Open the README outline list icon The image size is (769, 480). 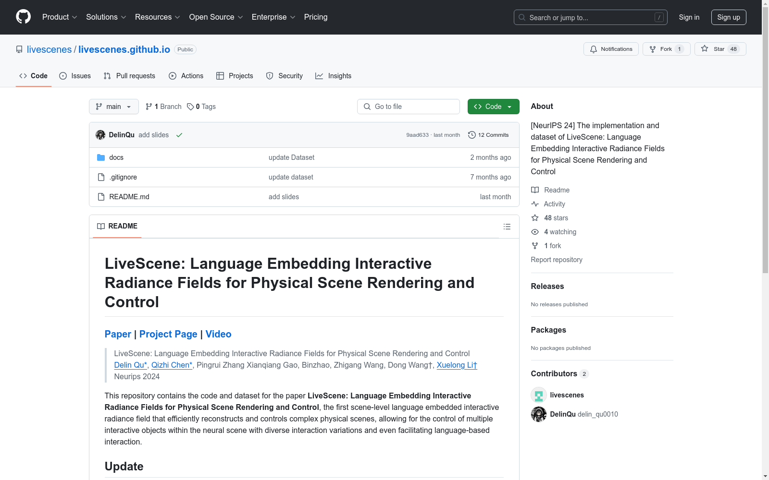coord(507,227)
